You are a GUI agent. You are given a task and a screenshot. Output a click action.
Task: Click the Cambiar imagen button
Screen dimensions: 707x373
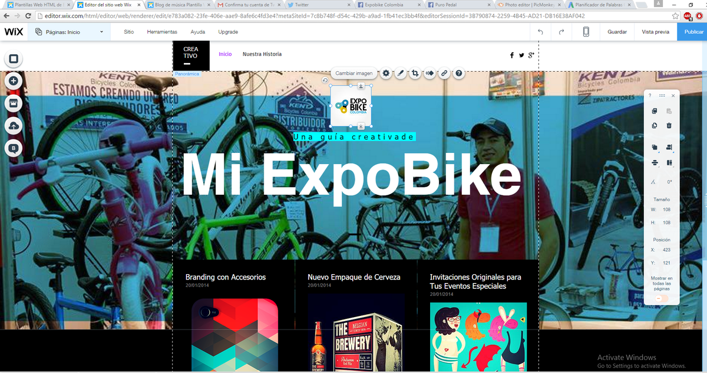pos(354,74)
